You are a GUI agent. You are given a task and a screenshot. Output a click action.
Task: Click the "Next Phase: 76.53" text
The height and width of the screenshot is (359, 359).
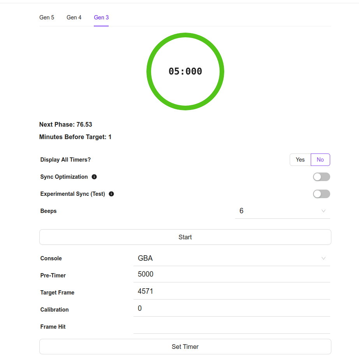click(x=65, y=125)
